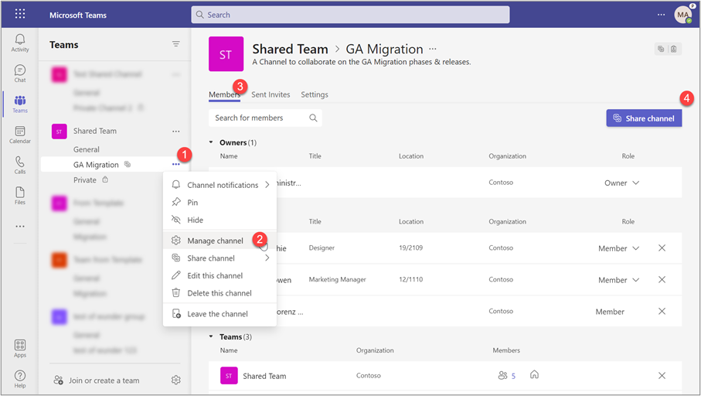The height and width of the screenshot is (396, 701).
Task: Click the Teams list filter icon
Action: pos(176,45)
